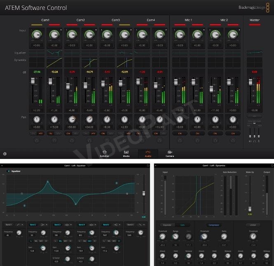Open Band 2 filter type dropdown
This screenshot has height=266, width=274.
click(44, 225)
